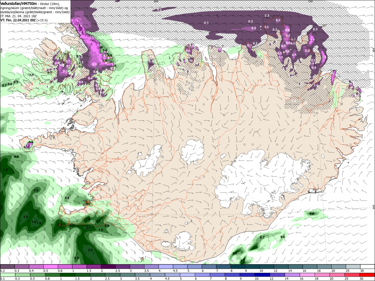The width and height of the screenshot is (375, 281).
Task: Click the '1.7' rain value on the map
Action: (243, 261)
